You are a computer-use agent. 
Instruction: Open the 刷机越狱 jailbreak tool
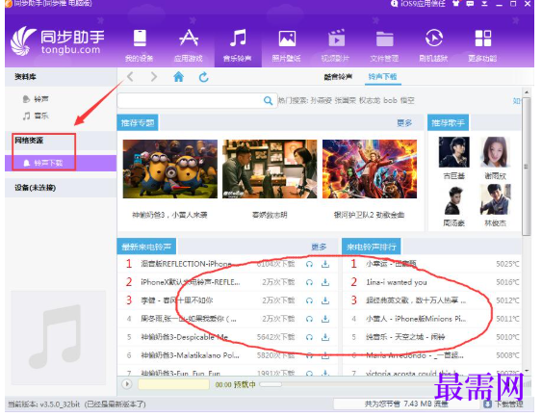click(434, 38)
